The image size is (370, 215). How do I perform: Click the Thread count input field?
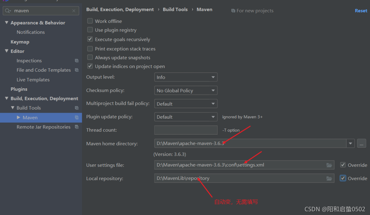click(186, 130)
